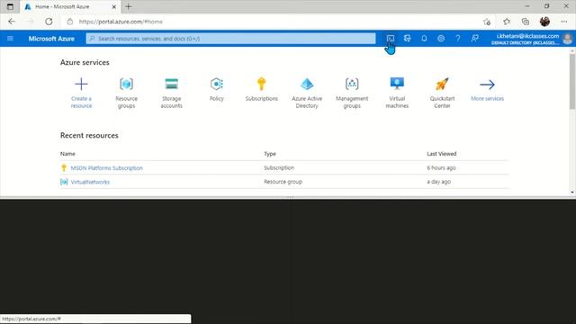576x324 pixels.
Task: Refresh the browser page
Action: point(49,22)
